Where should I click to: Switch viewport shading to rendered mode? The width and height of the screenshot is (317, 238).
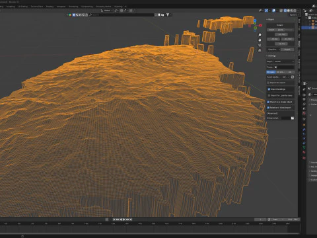295,11
